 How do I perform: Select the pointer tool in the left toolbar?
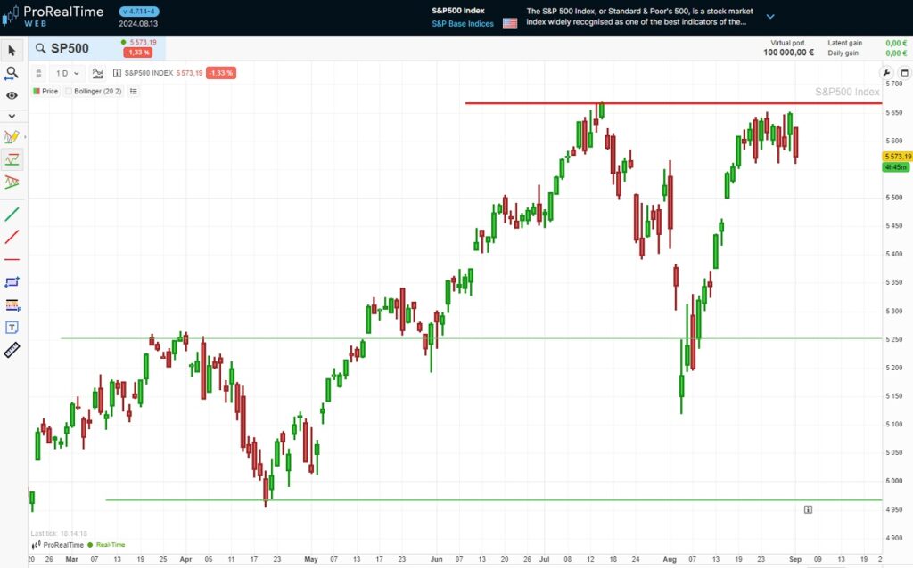[x=12, y=51]
